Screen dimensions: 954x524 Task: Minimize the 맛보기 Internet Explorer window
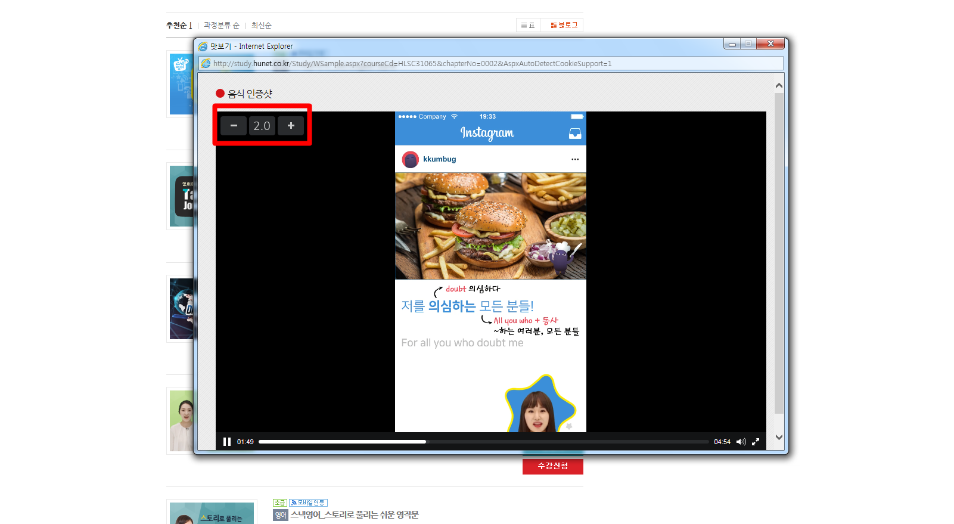732,44
